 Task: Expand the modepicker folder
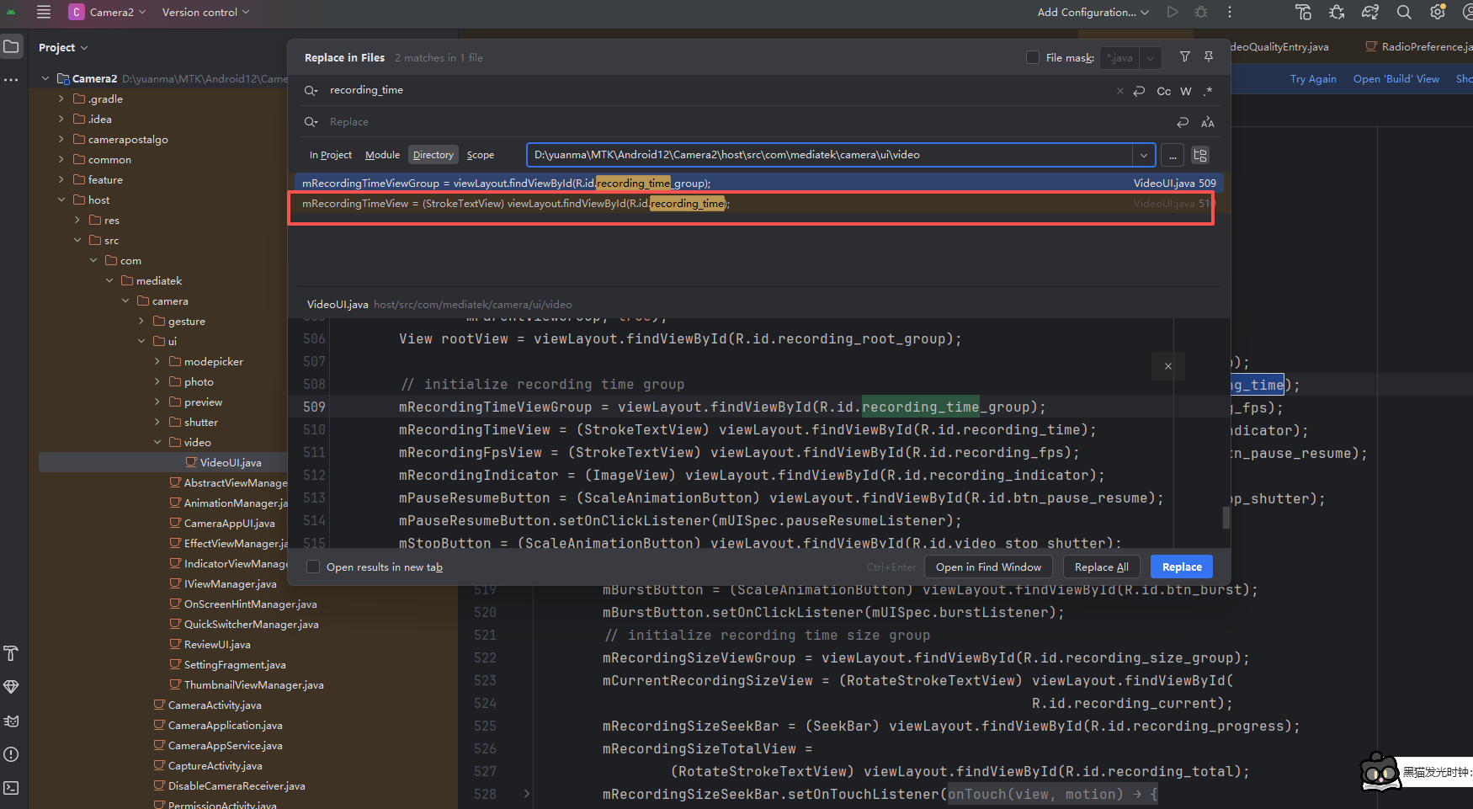[157, 361]
